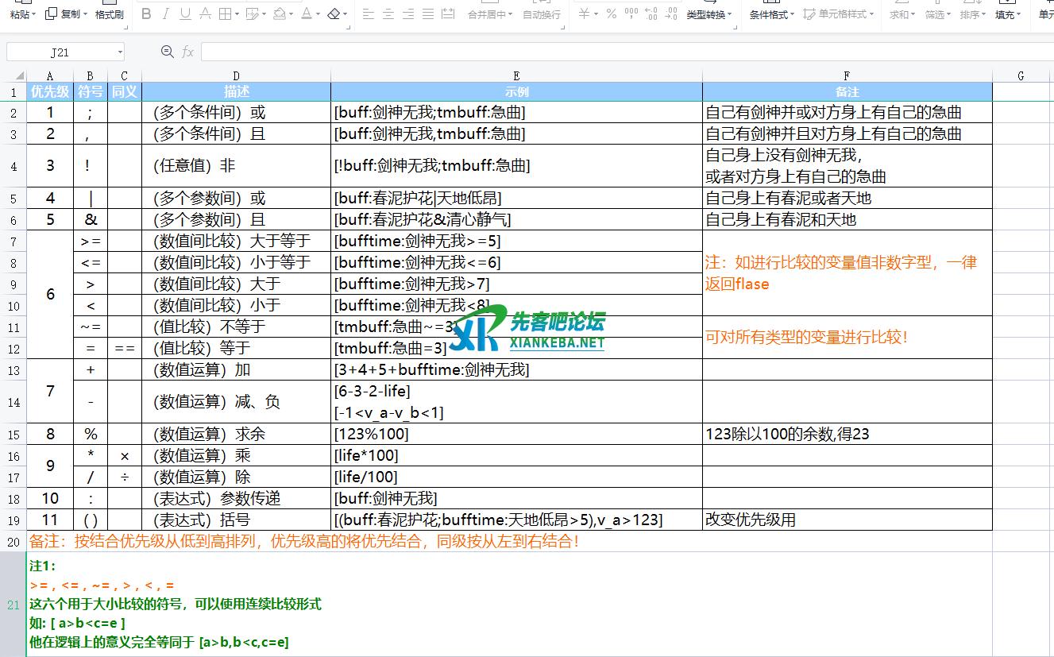Toggle bold formatting
The width and height of the screenshot is (1054, 657).
[x=145, y=14]
